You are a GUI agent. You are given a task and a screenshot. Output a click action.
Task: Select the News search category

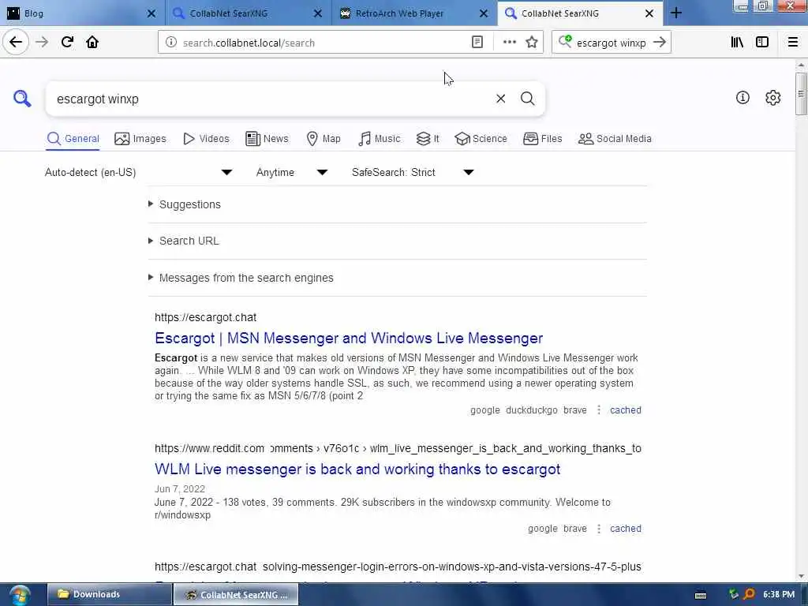pos(267,139)
